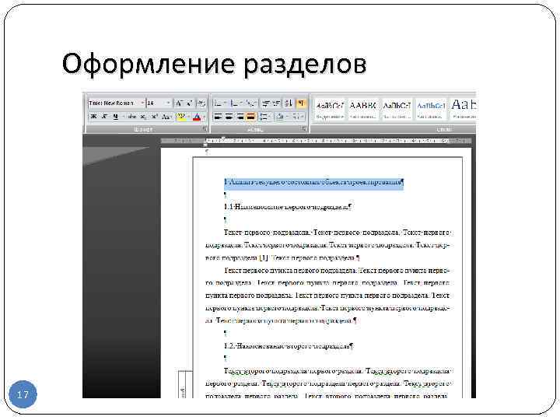Click the 1.1 first subsection heading
Image resolution: width=560 pixels, height=420 pixels.
click(288, 207)
